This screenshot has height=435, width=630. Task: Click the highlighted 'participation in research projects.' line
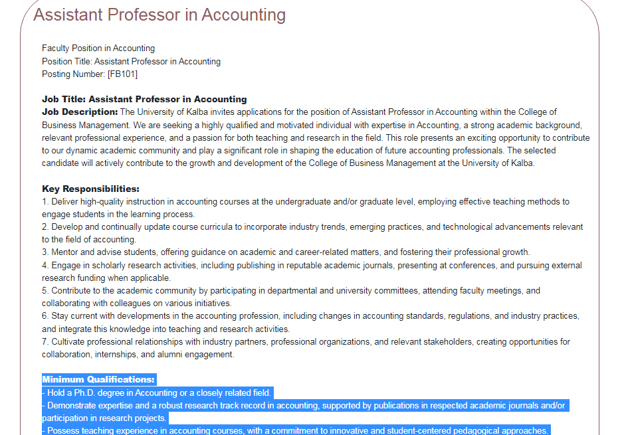(104, 418)
